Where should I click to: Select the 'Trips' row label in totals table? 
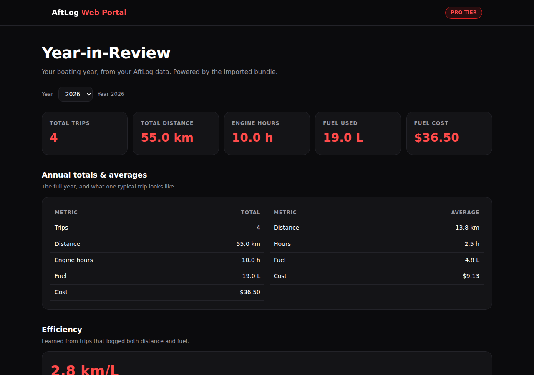(61, 227)
